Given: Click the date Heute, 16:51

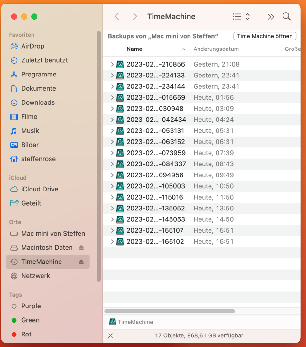Looking at the screenshot, I should coord(214,241).
